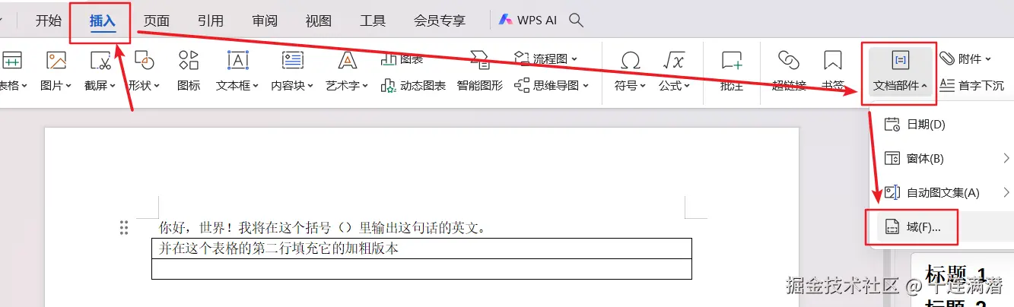Click the table move handle dots

click(x=124, y=227)
